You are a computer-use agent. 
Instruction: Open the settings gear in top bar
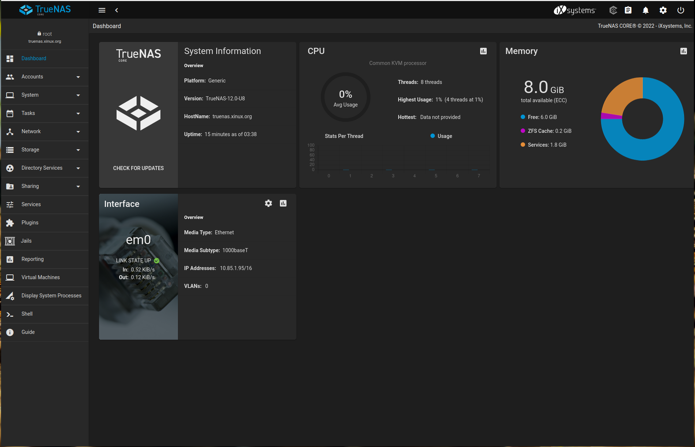(x=663, y=10)
